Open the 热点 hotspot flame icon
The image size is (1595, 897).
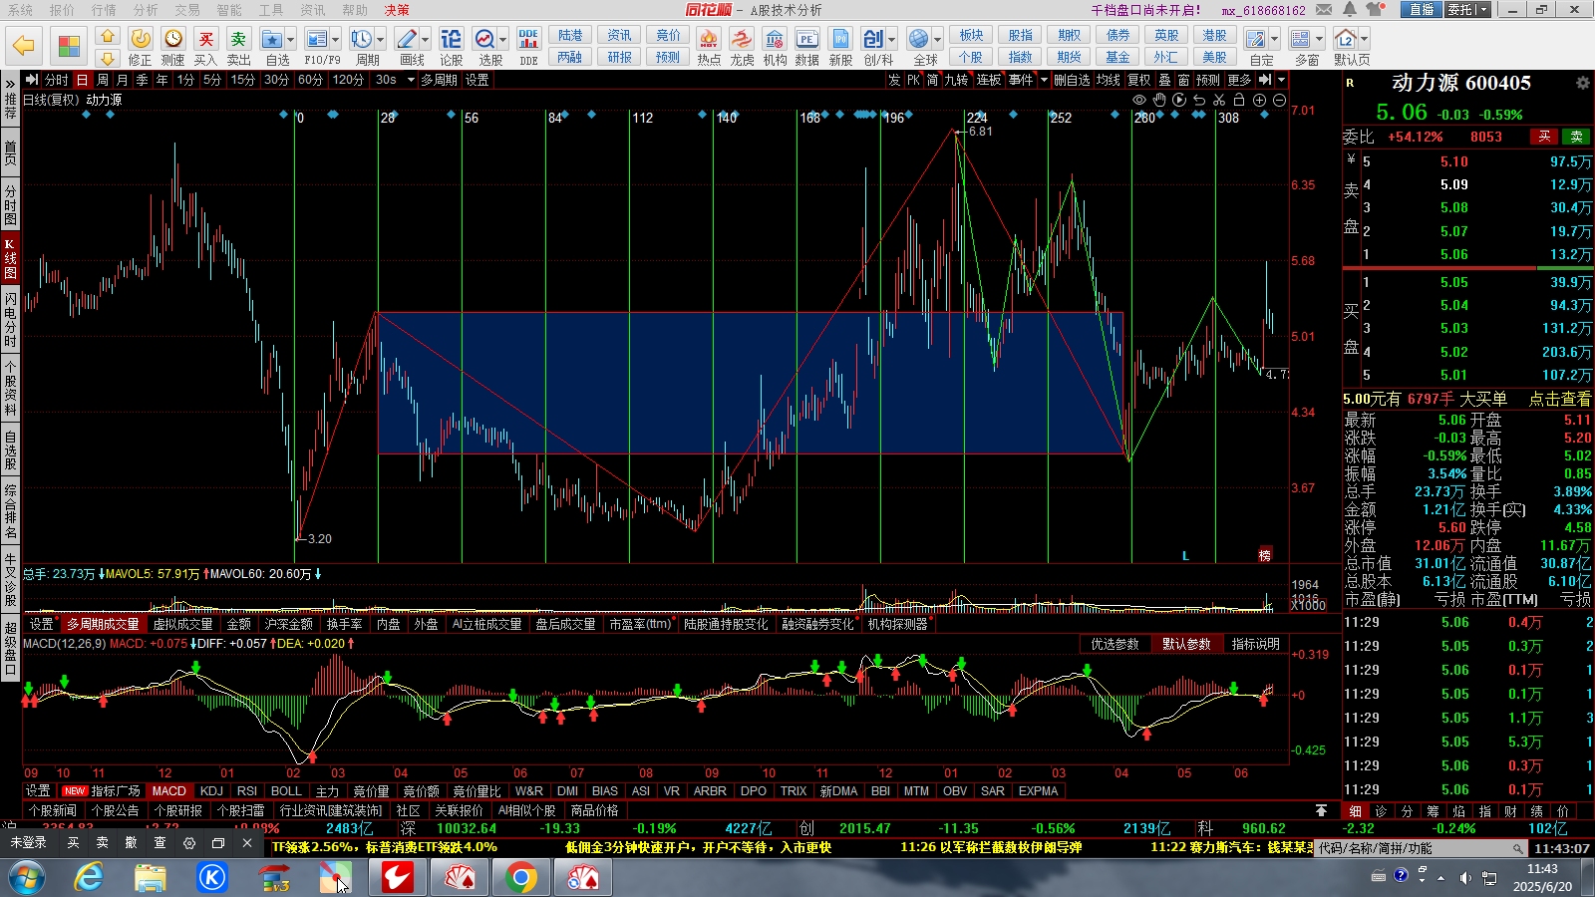point(709,39)
